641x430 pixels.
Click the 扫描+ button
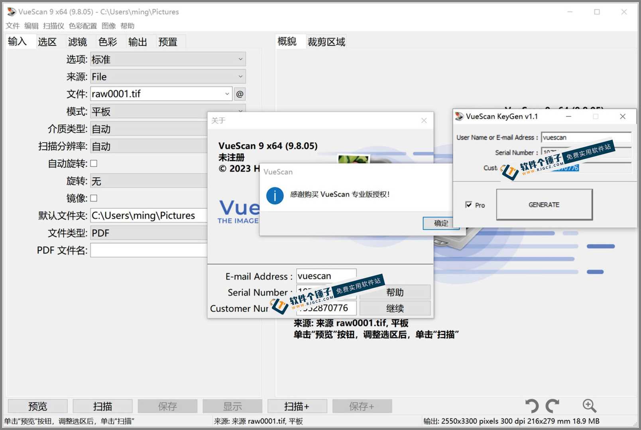297,406
